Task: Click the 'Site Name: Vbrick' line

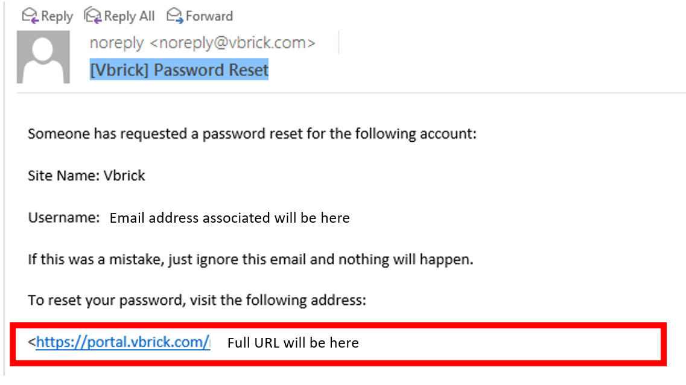Action: (x=86, y=176)
